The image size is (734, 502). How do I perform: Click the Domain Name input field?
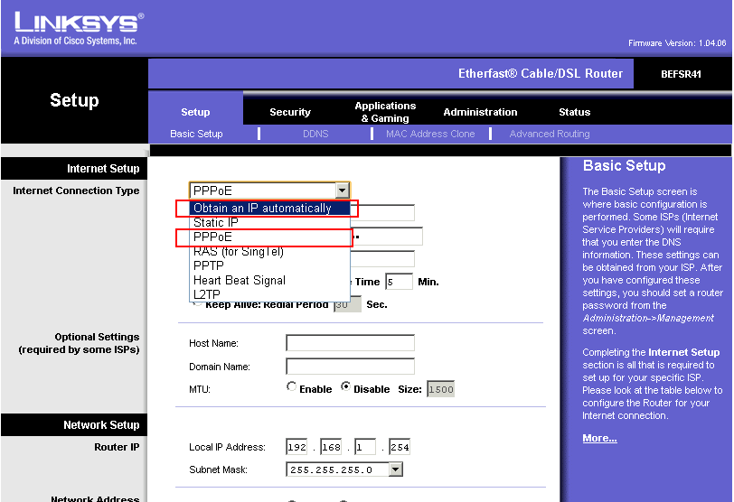tap(350, 366)
